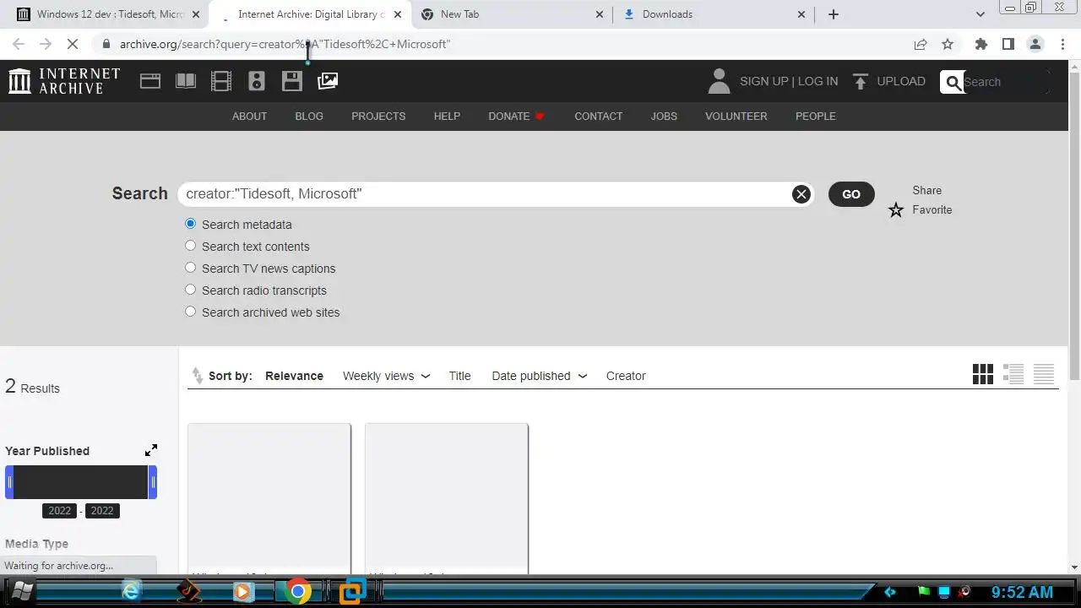The height and width of the screenshot is (608, 1081).
Task: Open the Web (Wayback Machine) icon
Action: [150, 81]
